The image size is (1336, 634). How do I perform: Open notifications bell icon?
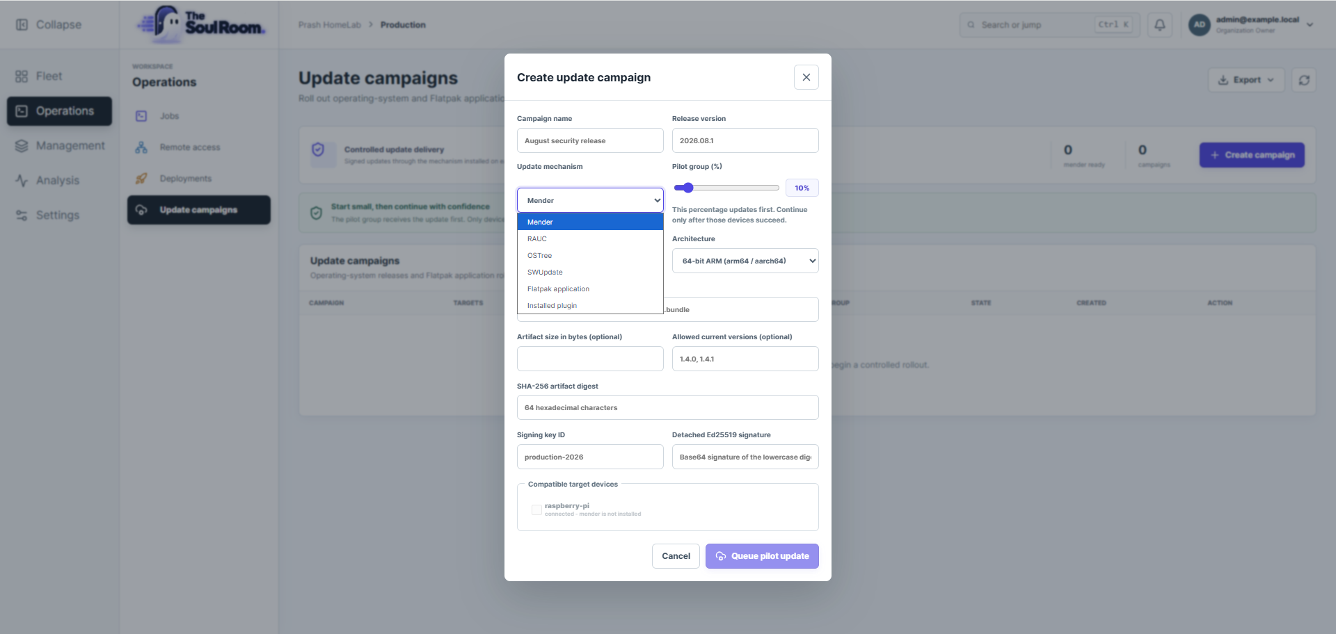1160,24
